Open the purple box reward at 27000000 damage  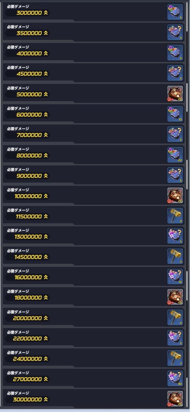175,378
